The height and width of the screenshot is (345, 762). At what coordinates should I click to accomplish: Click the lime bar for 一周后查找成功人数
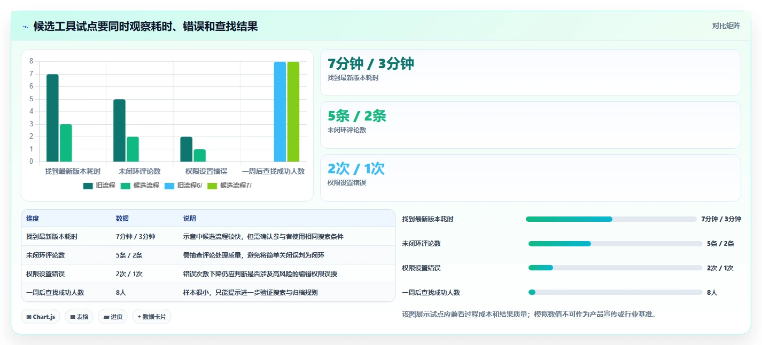293,111
